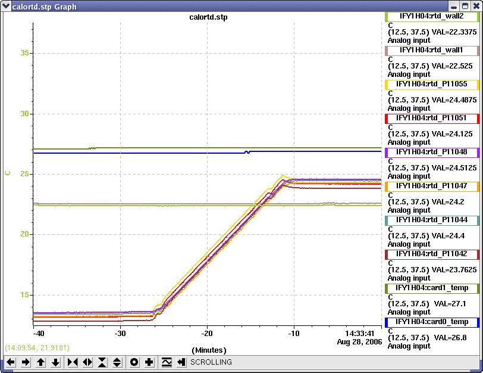This screenshot has height=373, width=483.
Task: Select the IFY1H04:rtd_wall2 legend entry
Action: (x=432, y=16)
